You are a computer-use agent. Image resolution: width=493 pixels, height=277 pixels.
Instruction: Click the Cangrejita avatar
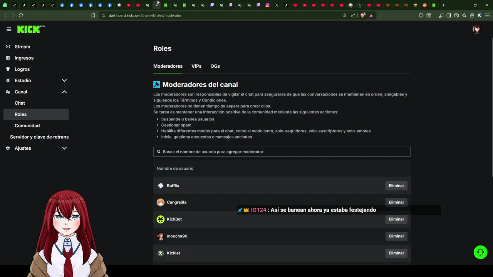[x=161, y=202]
